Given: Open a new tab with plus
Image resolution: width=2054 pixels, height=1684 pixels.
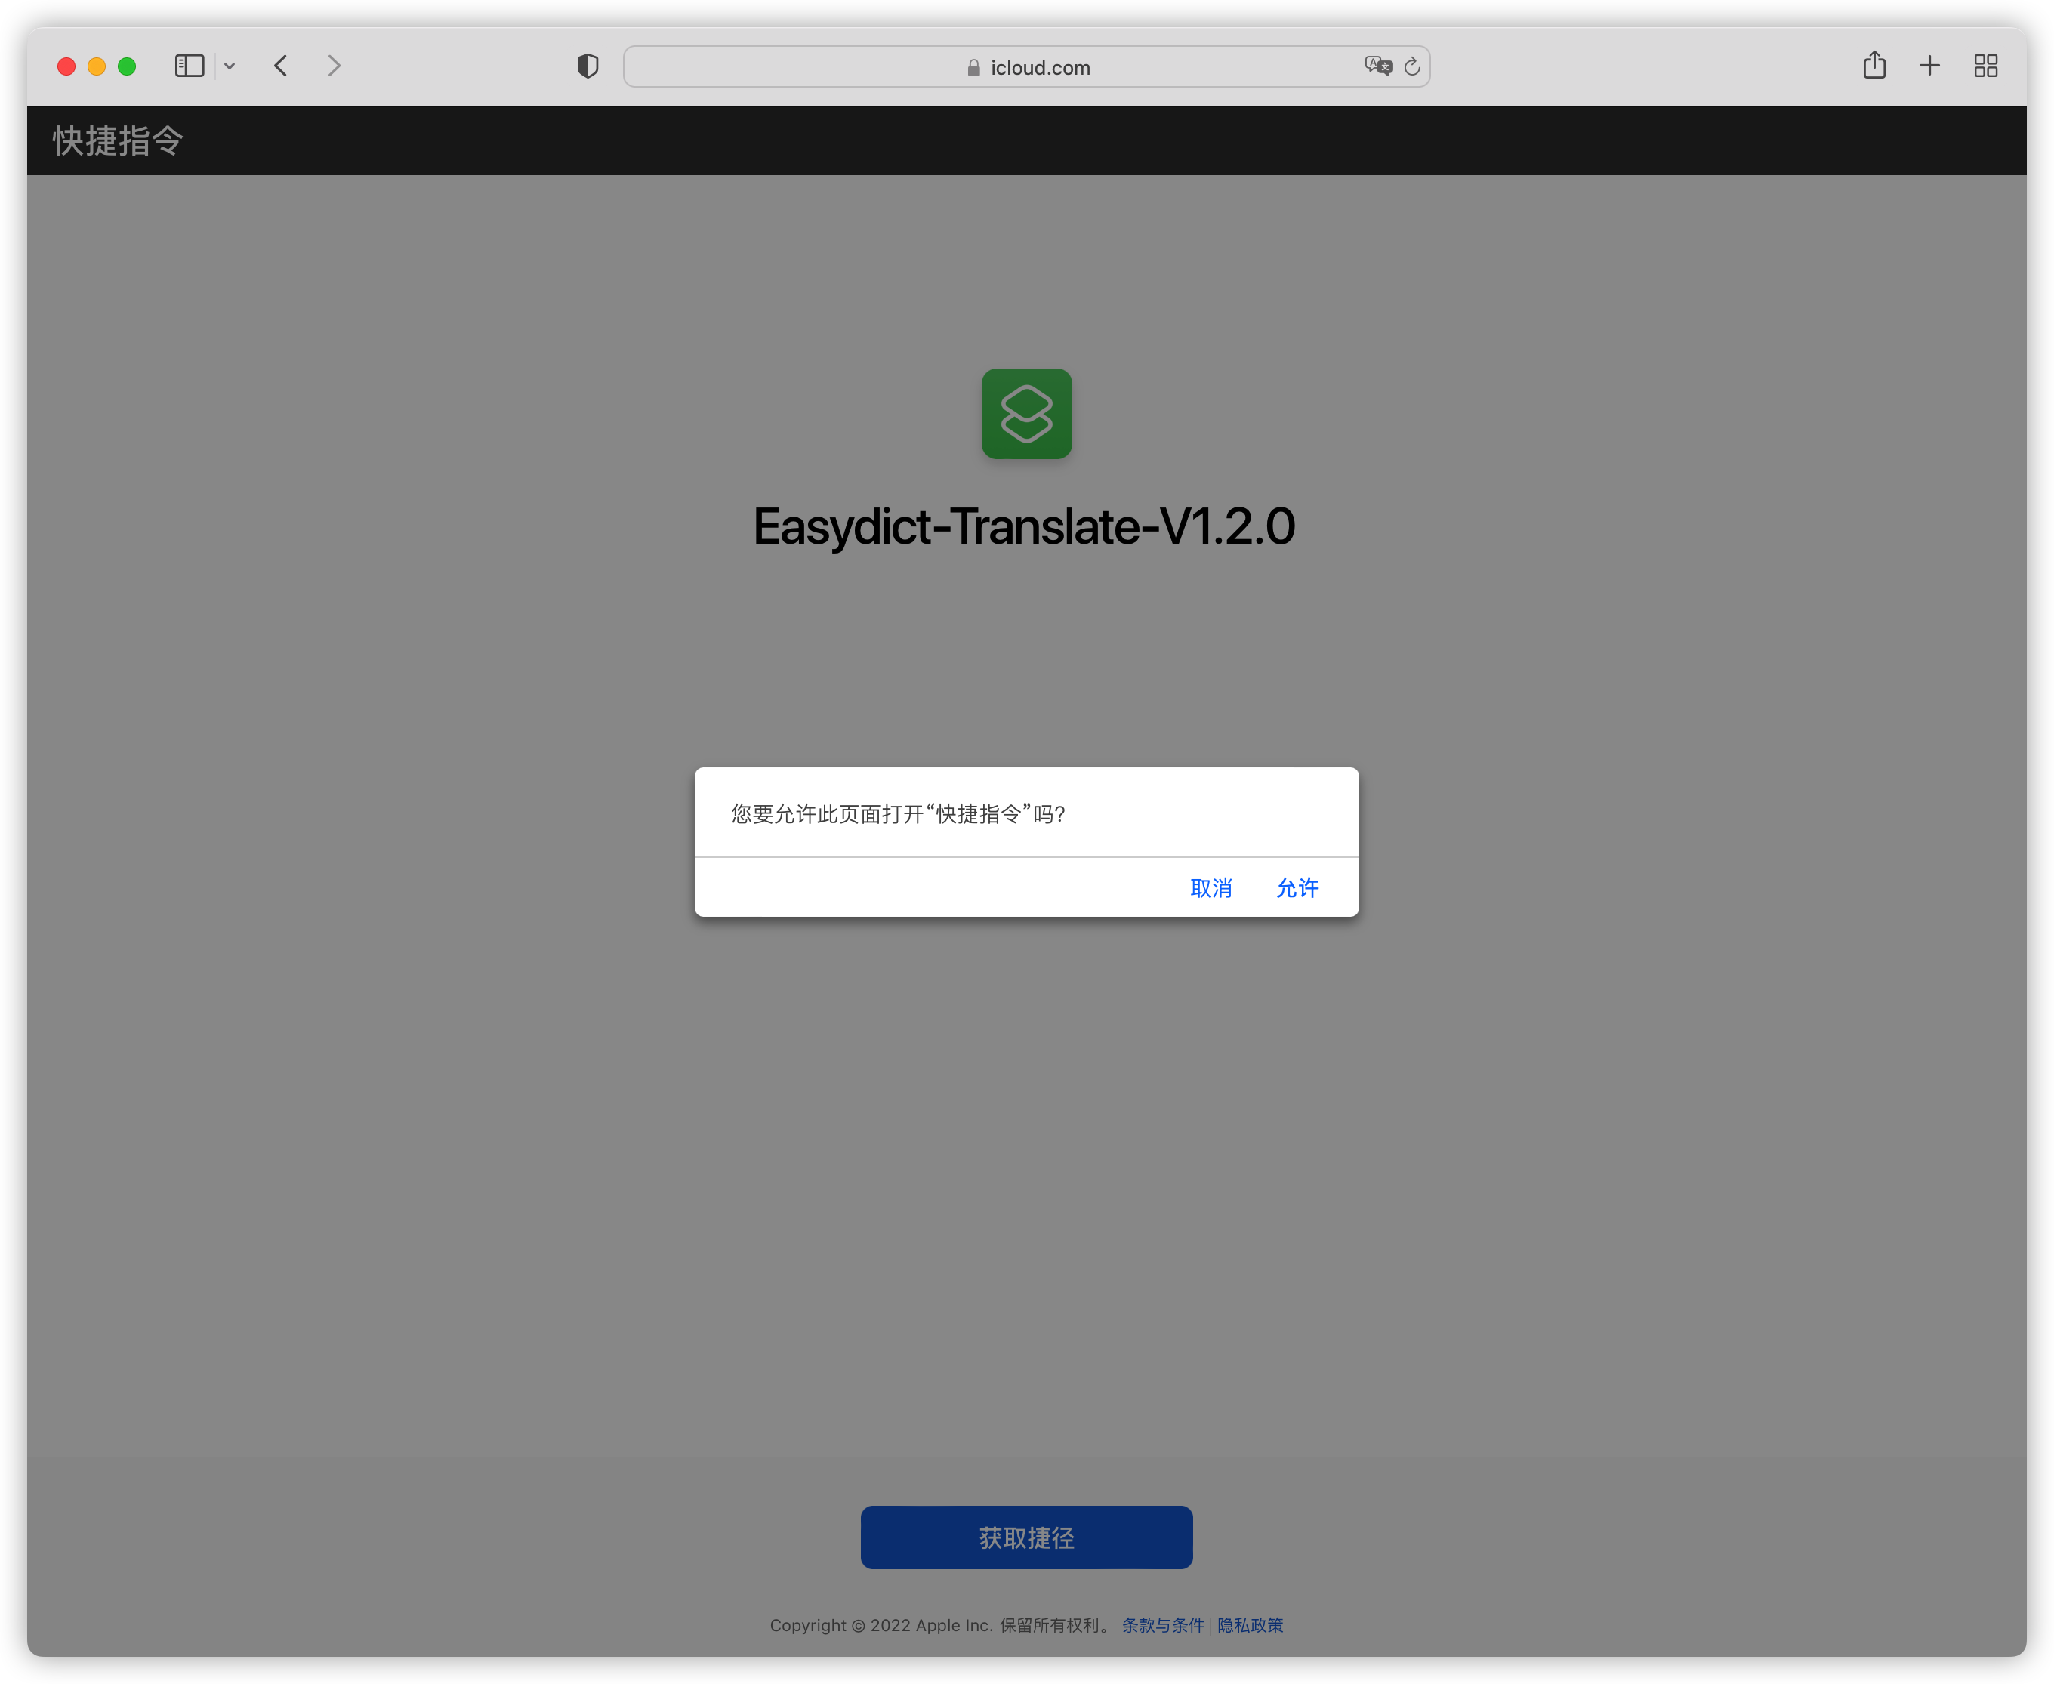Looking at the screenshot, I should point(1929,66).
